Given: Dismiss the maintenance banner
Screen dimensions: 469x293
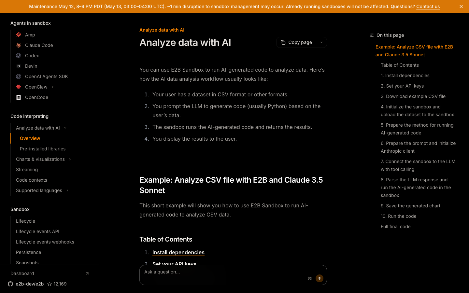Looking at the screenshot, I should 461,7.
